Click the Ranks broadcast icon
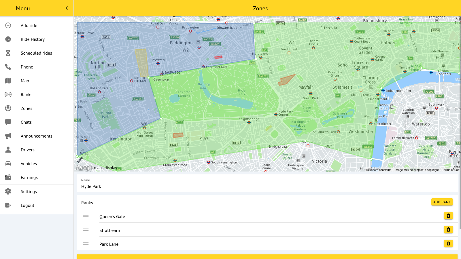 click(8, 94)
